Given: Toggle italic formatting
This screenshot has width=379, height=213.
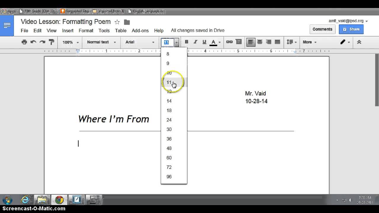Looking at the screenshot, I should [195, 42].
